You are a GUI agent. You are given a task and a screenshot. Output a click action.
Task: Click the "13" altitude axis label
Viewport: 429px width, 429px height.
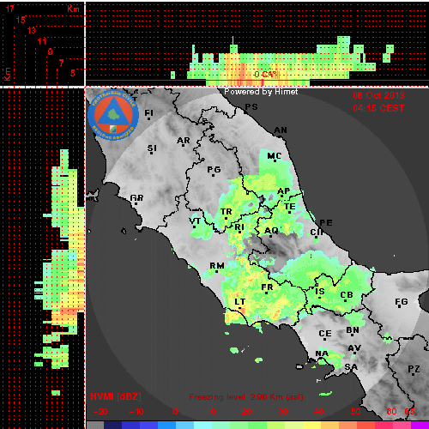32,30
